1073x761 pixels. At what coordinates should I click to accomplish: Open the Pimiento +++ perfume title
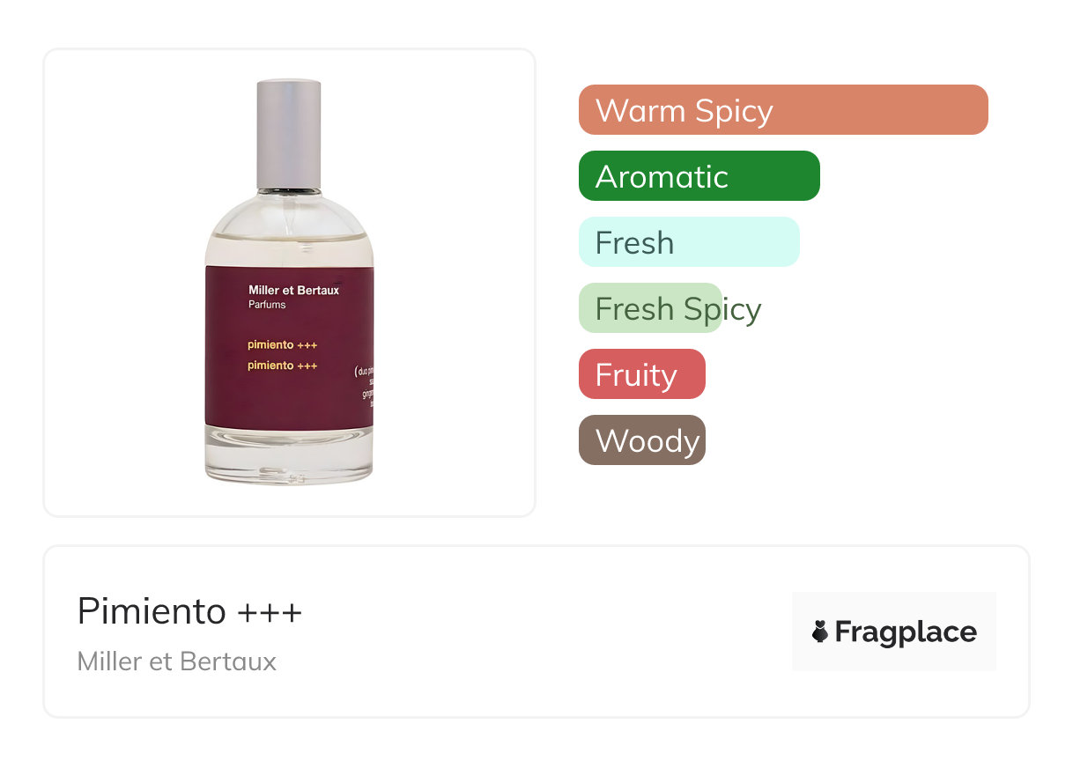click(189, 610)
